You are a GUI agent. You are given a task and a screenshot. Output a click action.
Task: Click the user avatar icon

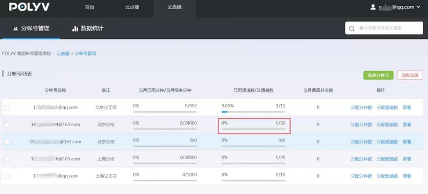pos(373,7)
